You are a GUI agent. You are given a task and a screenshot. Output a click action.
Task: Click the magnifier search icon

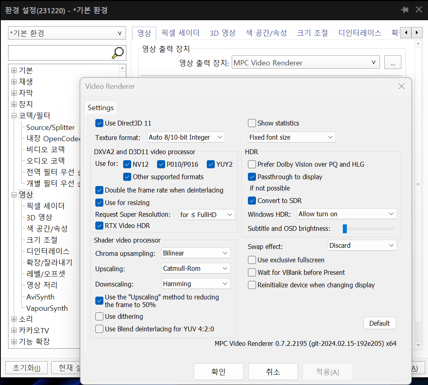click(118, 52)
